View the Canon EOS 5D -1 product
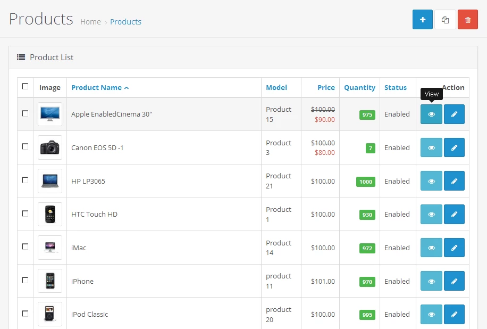487x329 pixels. (431, 147)
